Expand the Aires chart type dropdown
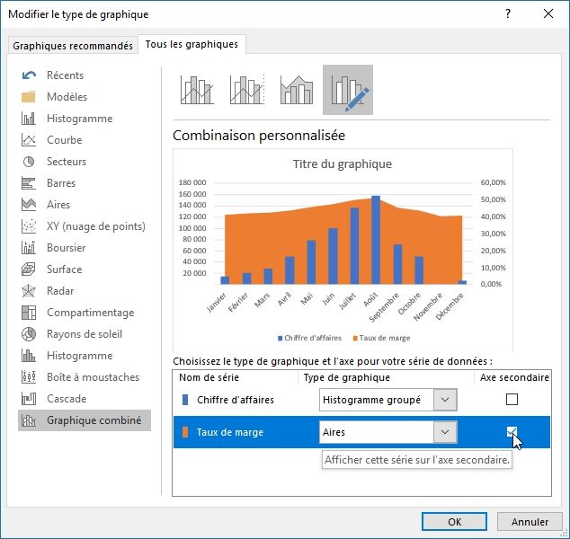Screen dimensions: 570x539 tap(444, 432)
